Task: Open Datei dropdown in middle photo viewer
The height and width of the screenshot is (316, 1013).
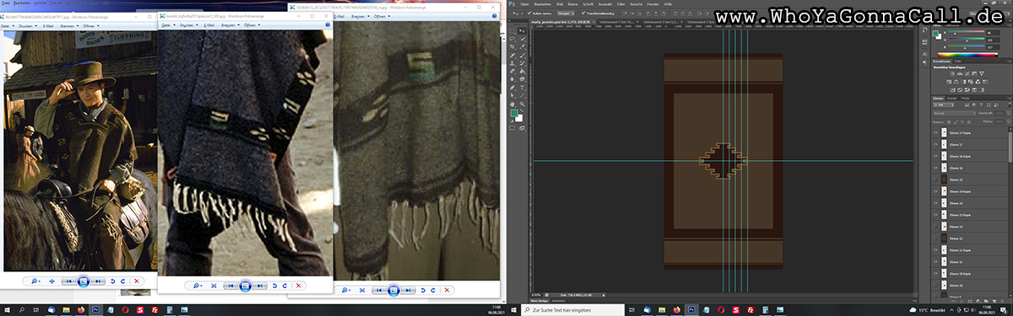Action: pos(169,25)
